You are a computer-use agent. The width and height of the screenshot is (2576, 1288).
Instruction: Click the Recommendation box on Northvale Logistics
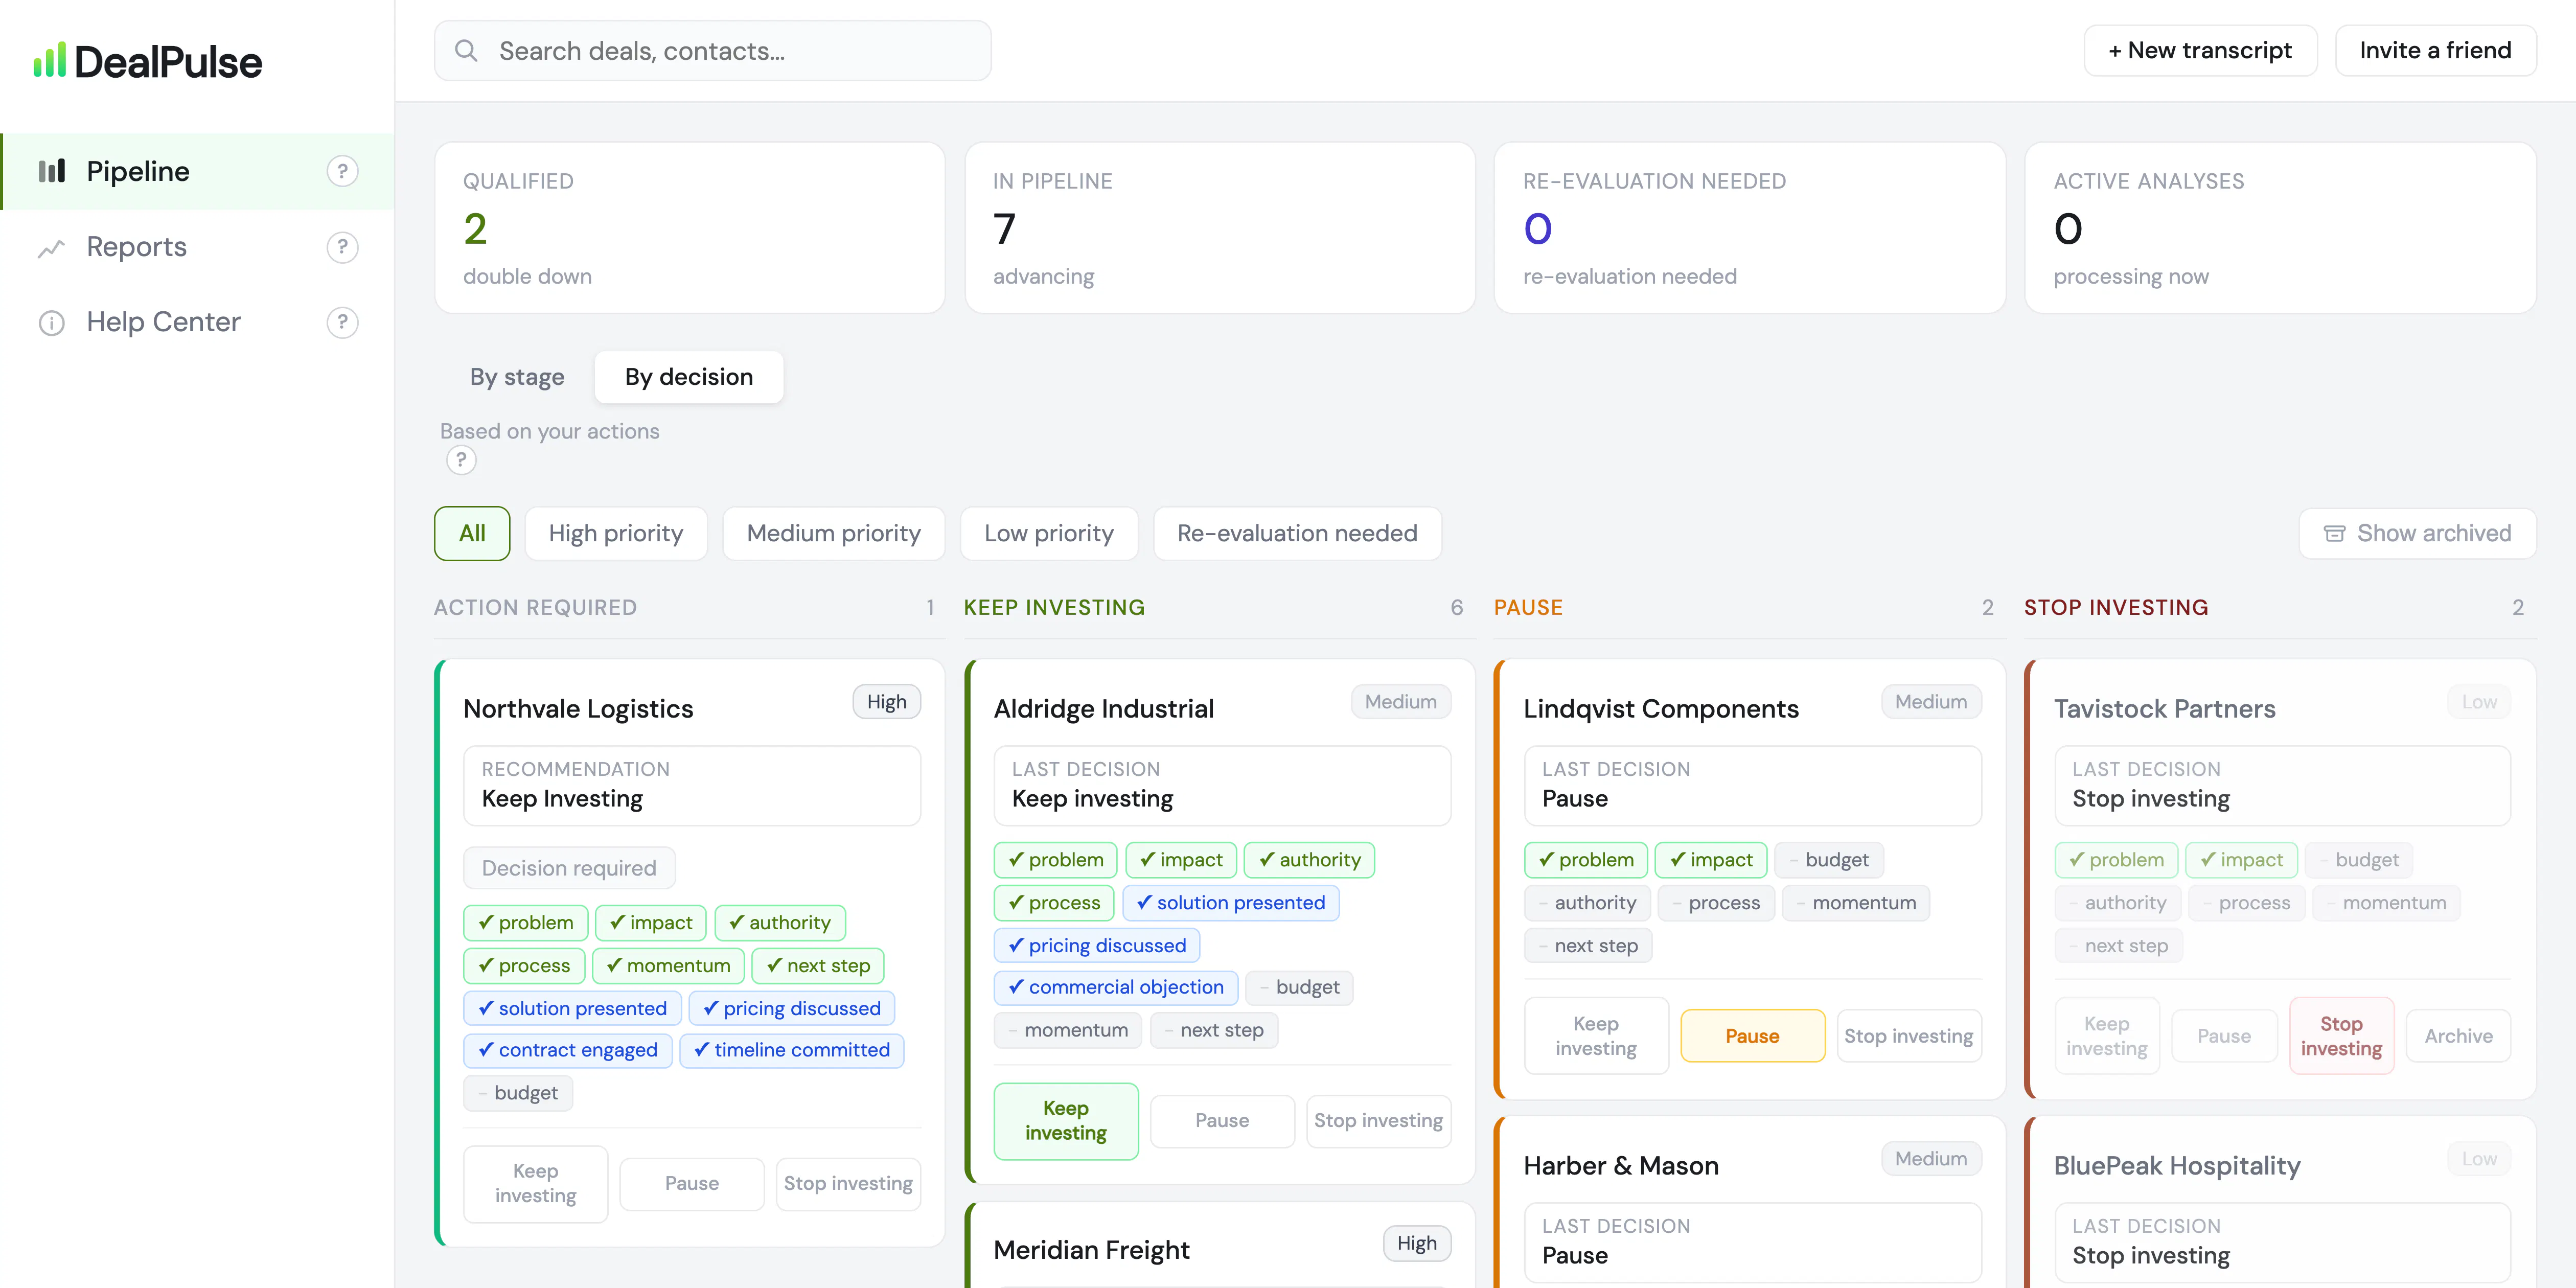(692, 785)
